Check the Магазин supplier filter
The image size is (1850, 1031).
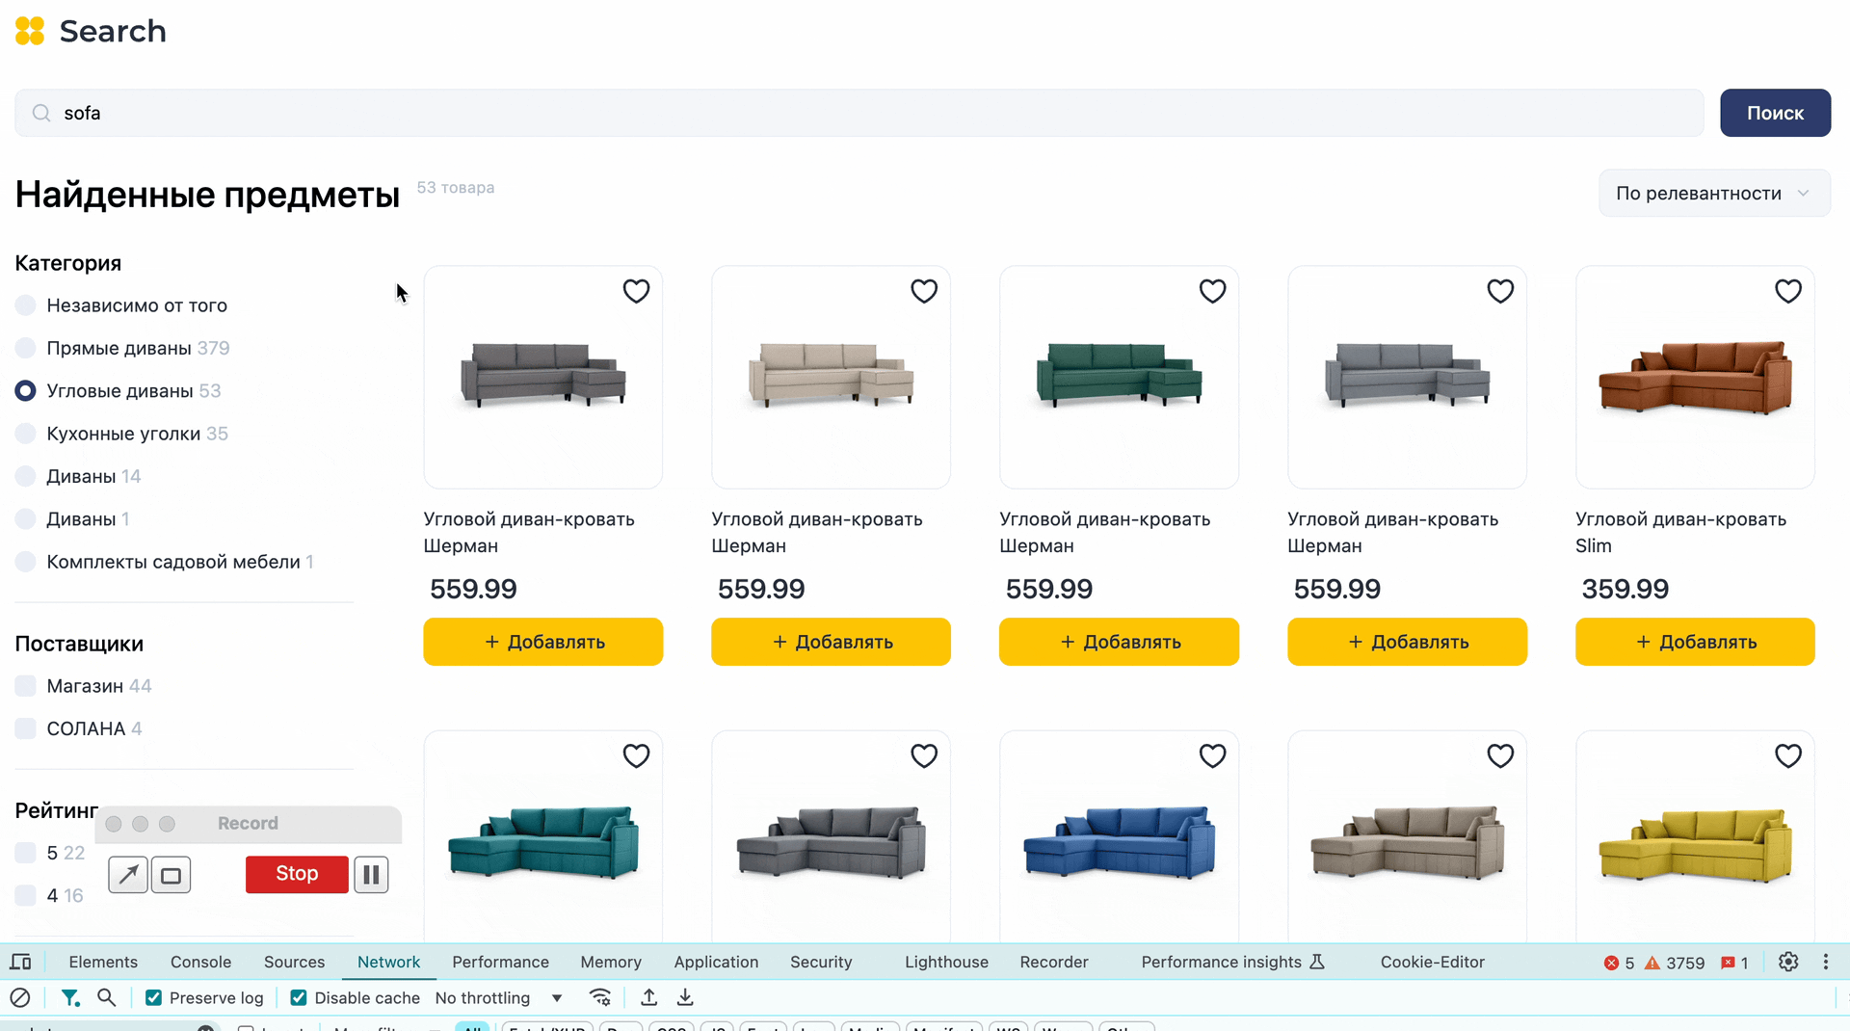click(x=26, y=686)
